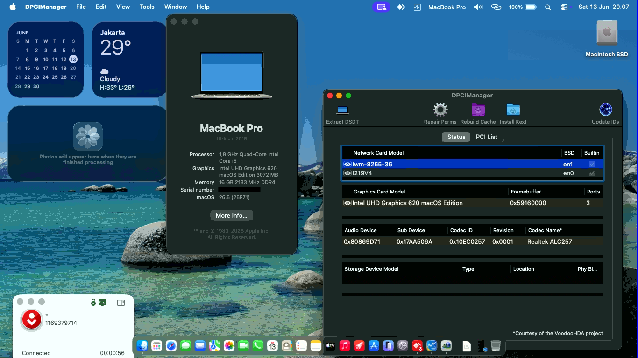Open App Store from Dock

(374, 346)
